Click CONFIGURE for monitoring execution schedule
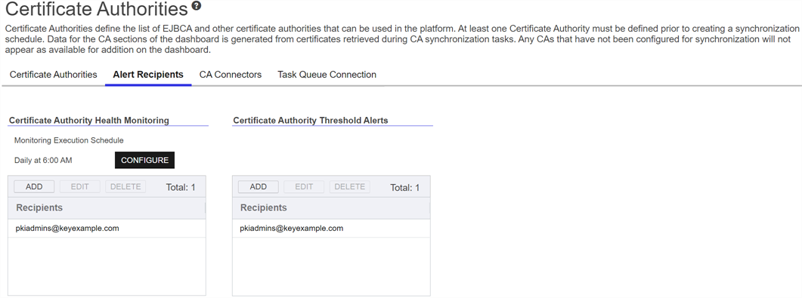 tap(144, 160)
